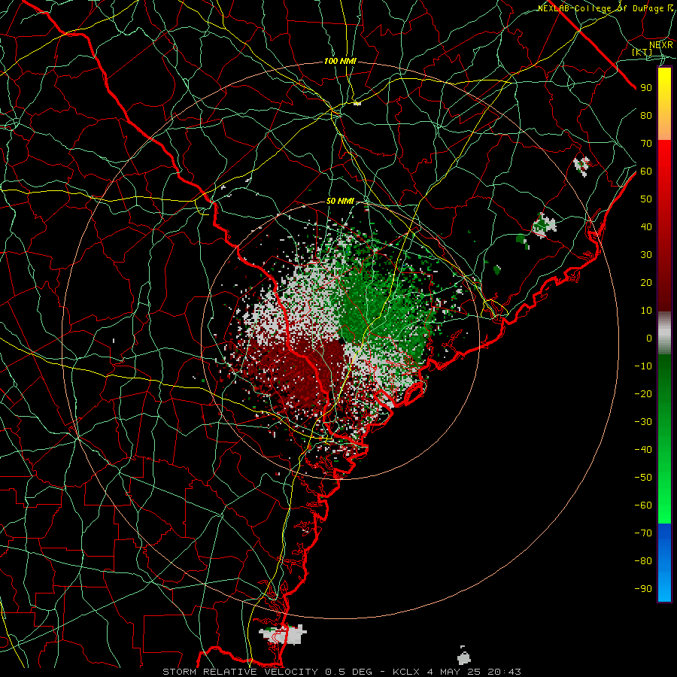Click the 30 value on velocity scale
Screen dimensions: 677x677
click(x=646, y=255)
